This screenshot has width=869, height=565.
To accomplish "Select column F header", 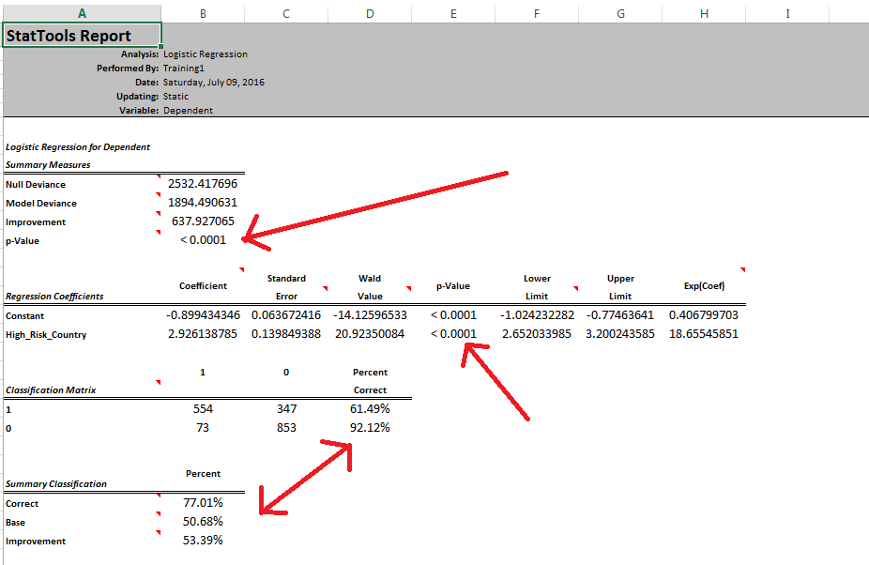I will pyautogui.click(x=537, y=13).
